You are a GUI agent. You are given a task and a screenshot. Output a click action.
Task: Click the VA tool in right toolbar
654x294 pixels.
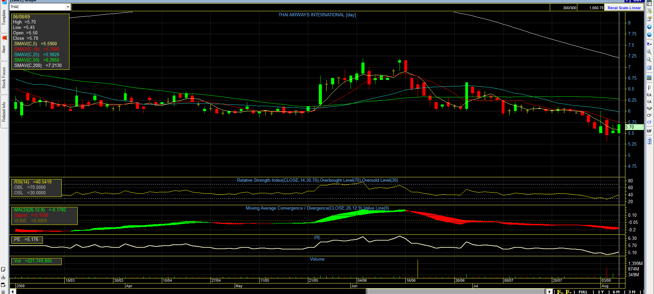tap(649, 102)
